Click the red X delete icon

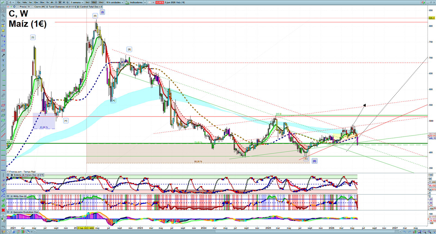3,210
